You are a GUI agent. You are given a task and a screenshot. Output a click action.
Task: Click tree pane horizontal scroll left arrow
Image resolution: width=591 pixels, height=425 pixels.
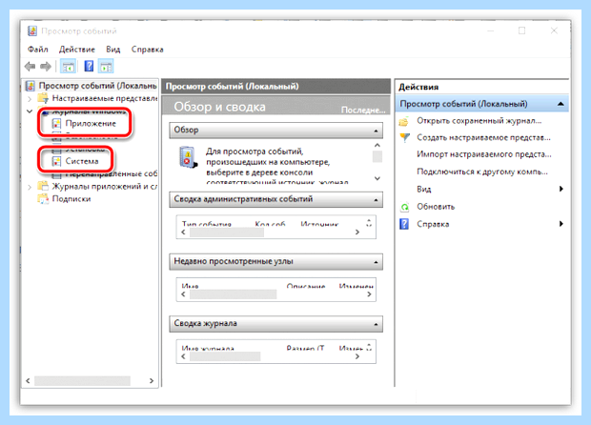coord(28,381)
